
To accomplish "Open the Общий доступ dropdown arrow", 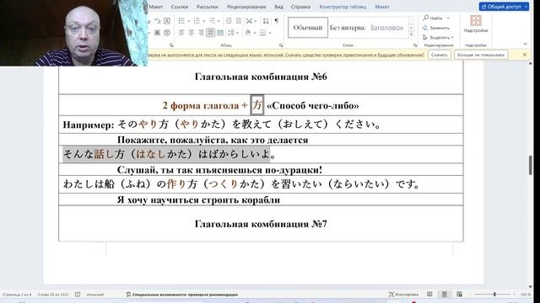I will (526, 7).
